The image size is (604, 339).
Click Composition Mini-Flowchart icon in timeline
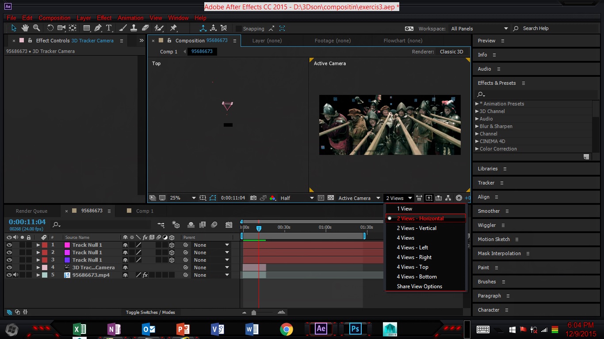161,225
